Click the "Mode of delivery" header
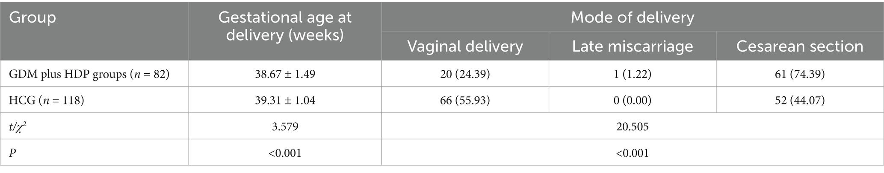 pos(632,17)
